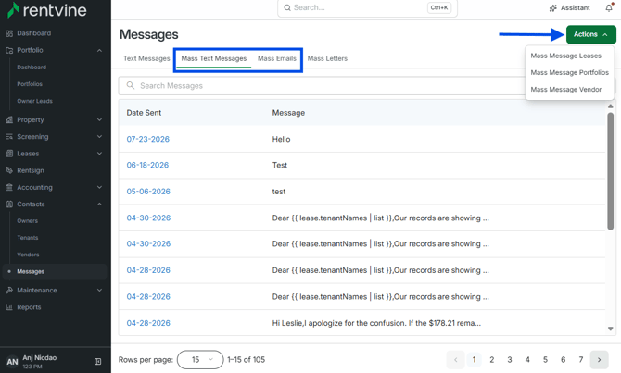Click the Leases document icon
This screenshot has width=621, height=373.
tap(9, 154)
